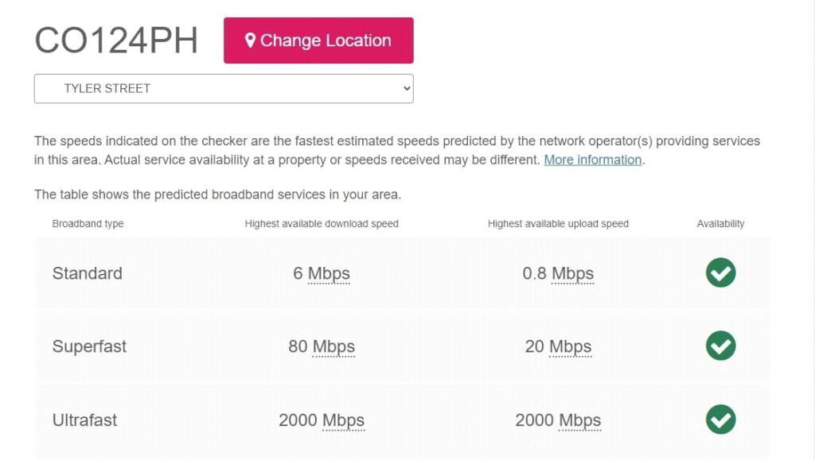815x460 pixels.
Task: Click the Highest available upload speed header
Action: pos(558,223)
